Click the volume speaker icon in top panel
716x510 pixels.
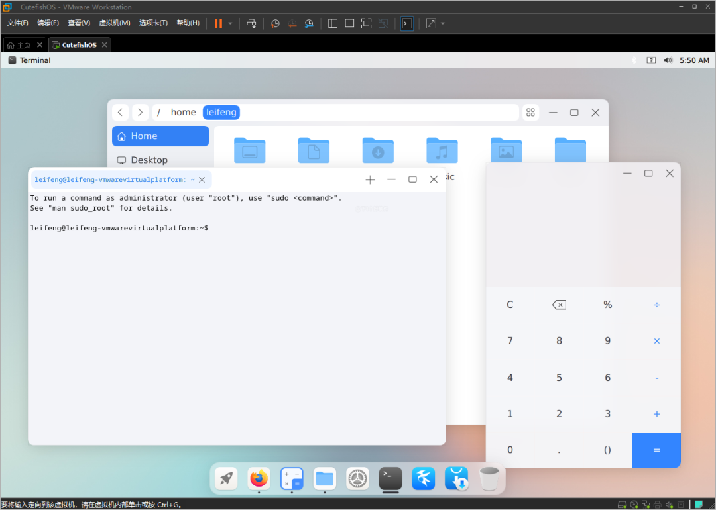[668, 60]
